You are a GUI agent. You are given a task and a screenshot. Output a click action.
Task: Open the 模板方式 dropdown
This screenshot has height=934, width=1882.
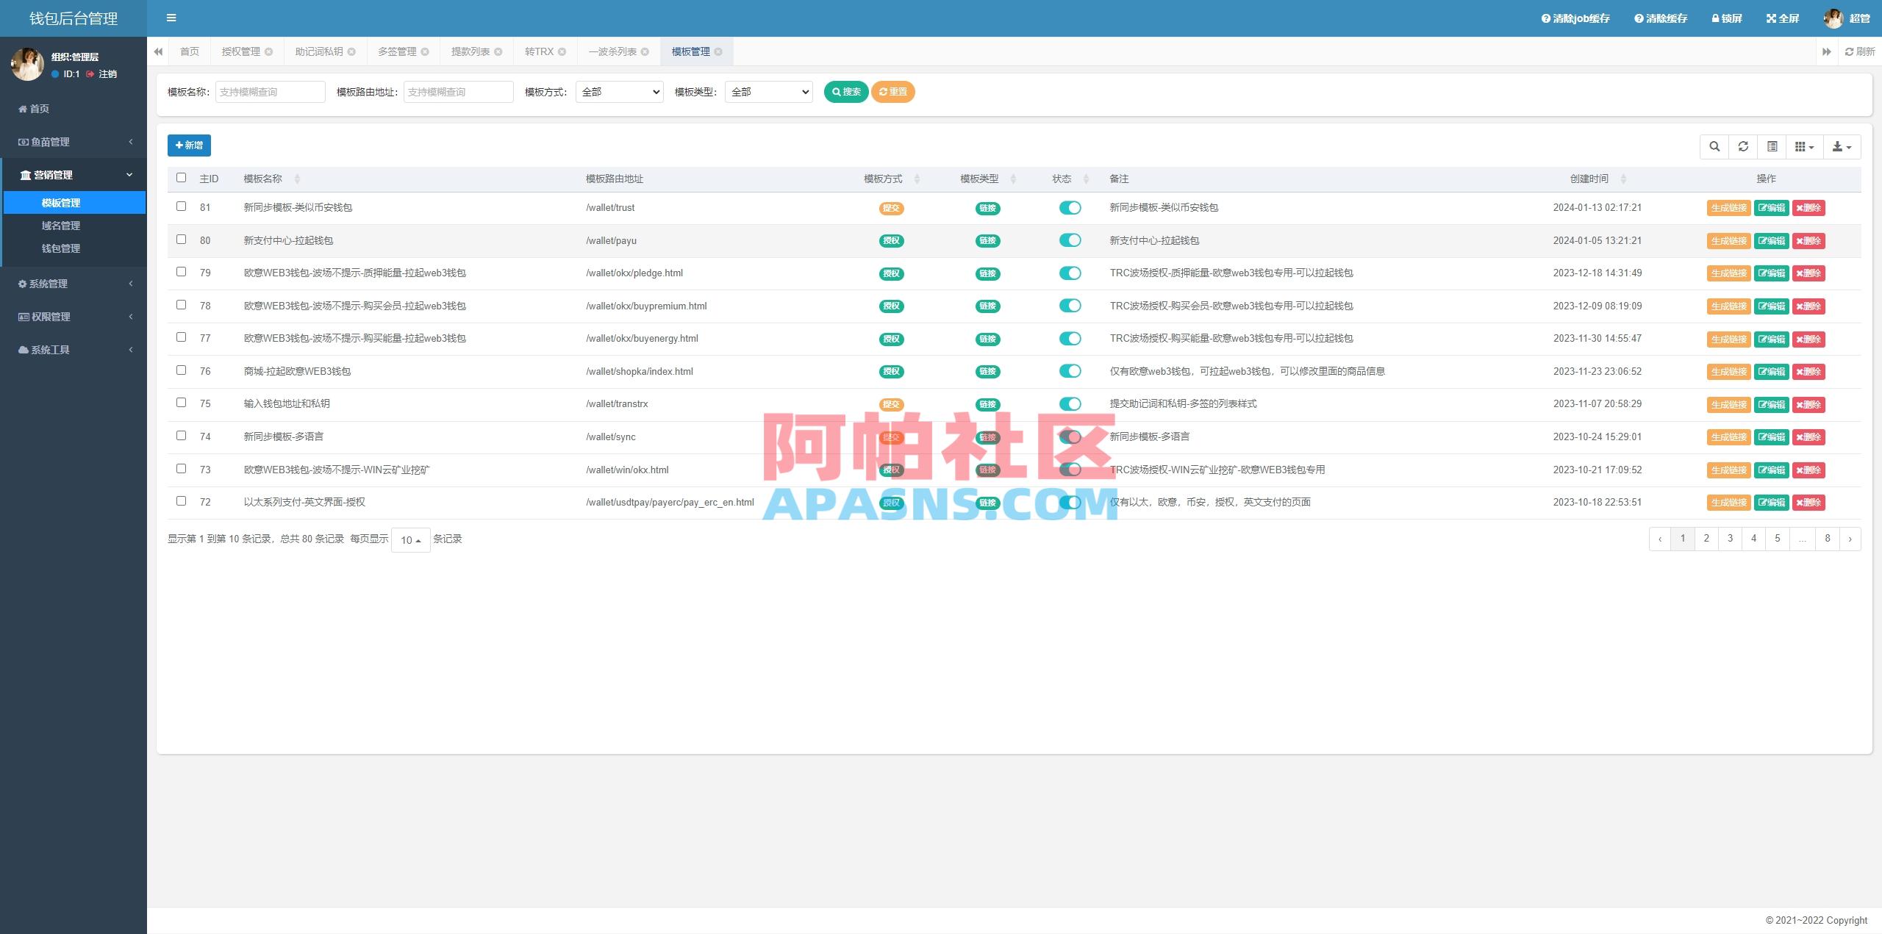pos(618,92)
